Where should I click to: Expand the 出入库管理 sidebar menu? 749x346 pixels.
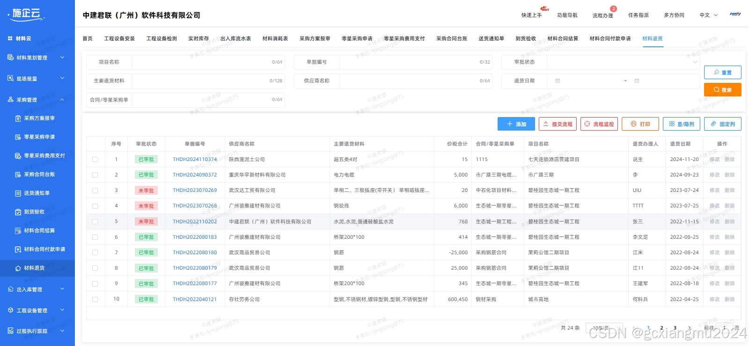62,289
